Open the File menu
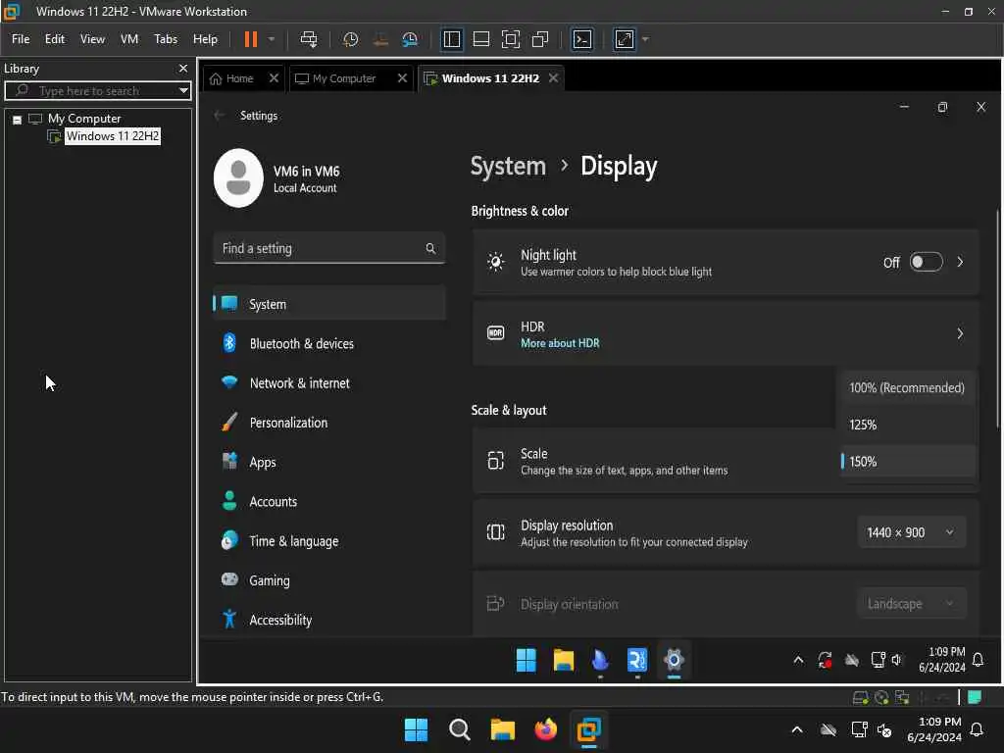The height and width of the screenshot is (753, 1004). tap(21, 39)
